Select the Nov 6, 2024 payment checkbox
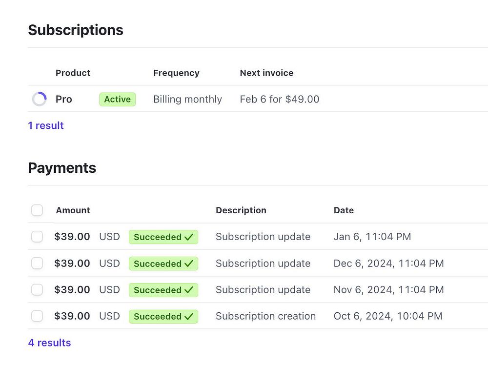Screen dimensions: 488x365 pos(37,290)
